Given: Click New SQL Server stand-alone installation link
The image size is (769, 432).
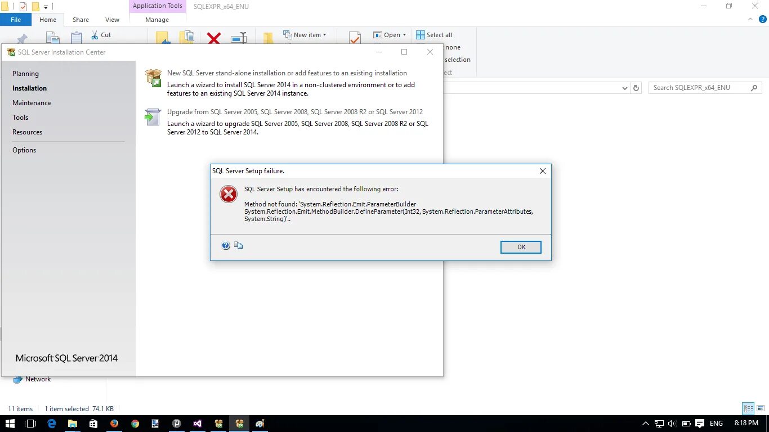Looking at the screenshot, I should pyautogui.click(x=287, y=73).
